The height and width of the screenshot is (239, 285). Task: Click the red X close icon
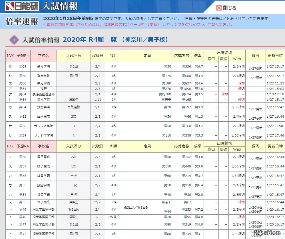click(x=219, y=8)
